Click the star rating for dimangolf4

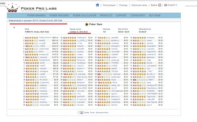click(x=105, y=46)
